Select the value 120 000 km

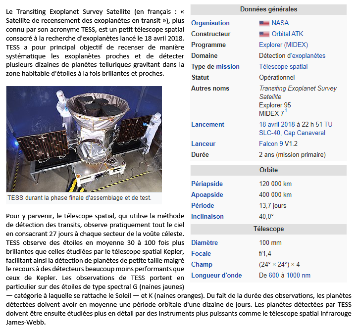pos(275,184)
